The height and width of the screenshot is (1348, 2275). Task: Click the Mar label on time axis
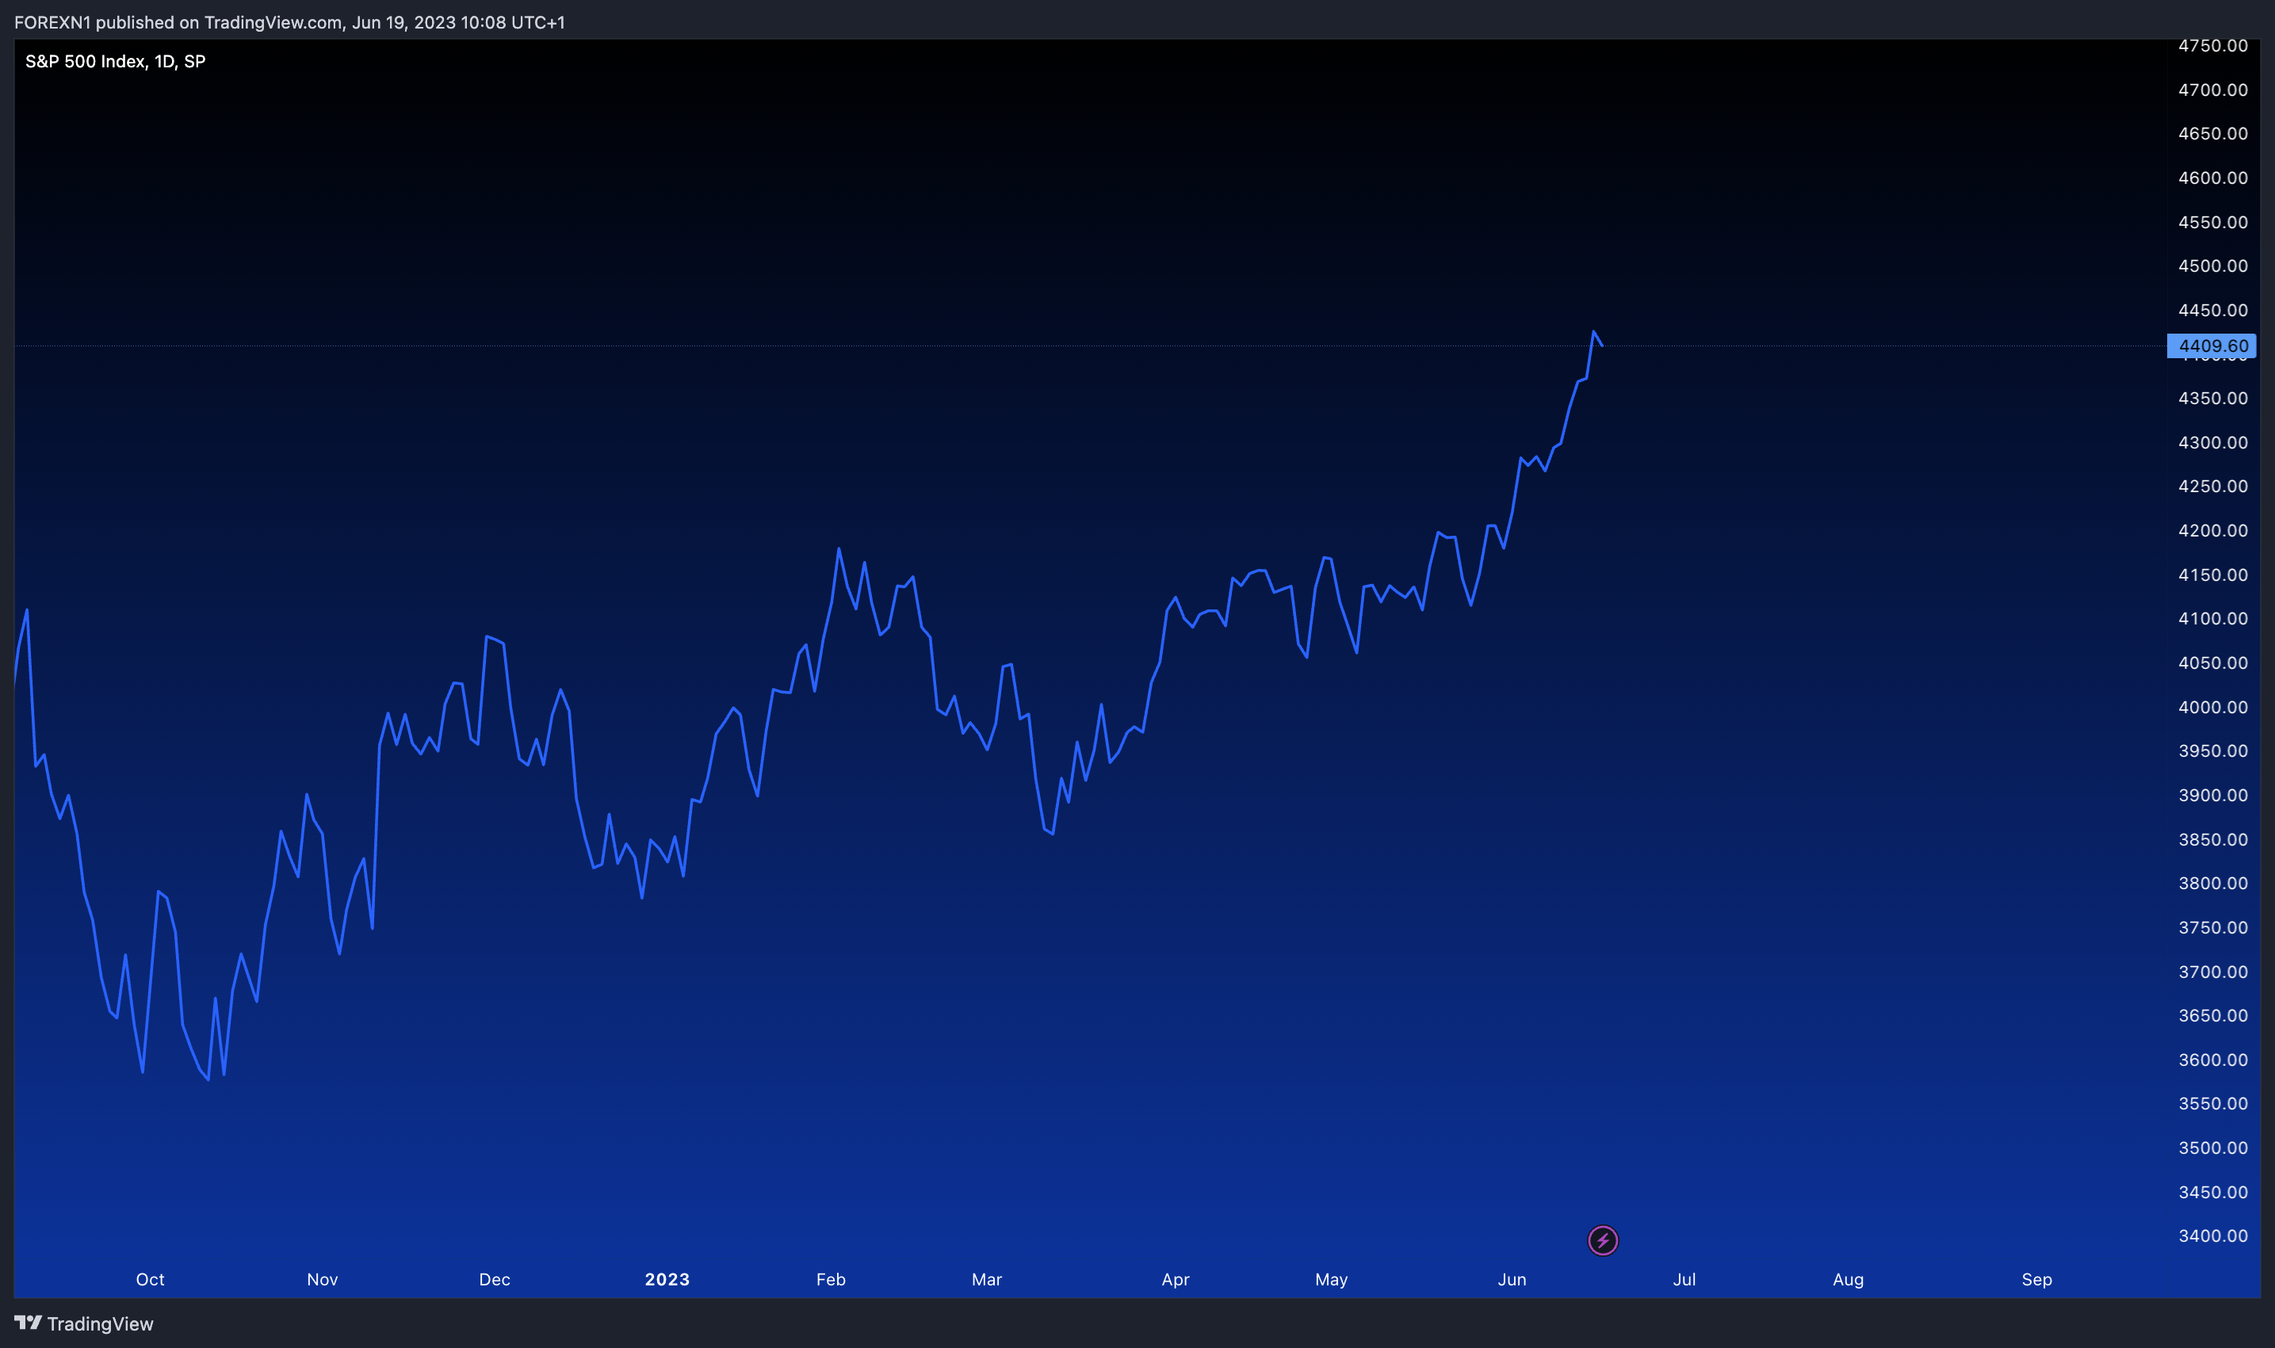pyautogui.click(x=987, y=1280)
